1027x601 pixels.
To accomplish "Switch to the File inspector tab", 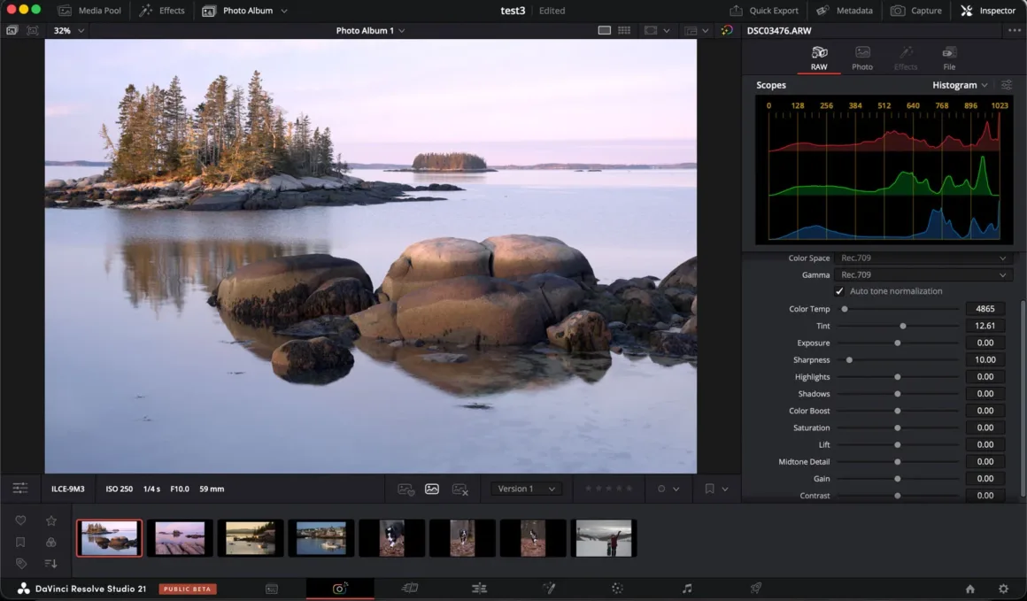I will (949, 58).
